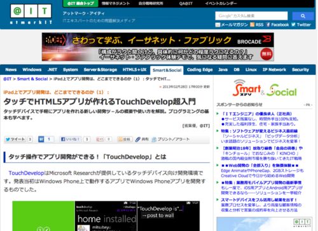
Task: Open the career research menu item
Action: (x=151, y=3)
